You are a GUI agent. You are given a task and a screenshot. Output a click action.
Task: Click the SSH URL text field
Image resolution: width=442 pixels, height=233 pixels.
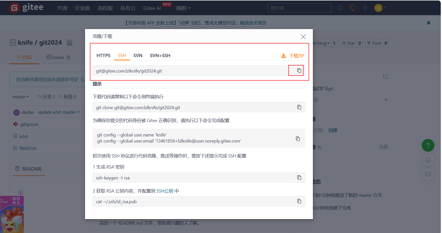point(190,71)
